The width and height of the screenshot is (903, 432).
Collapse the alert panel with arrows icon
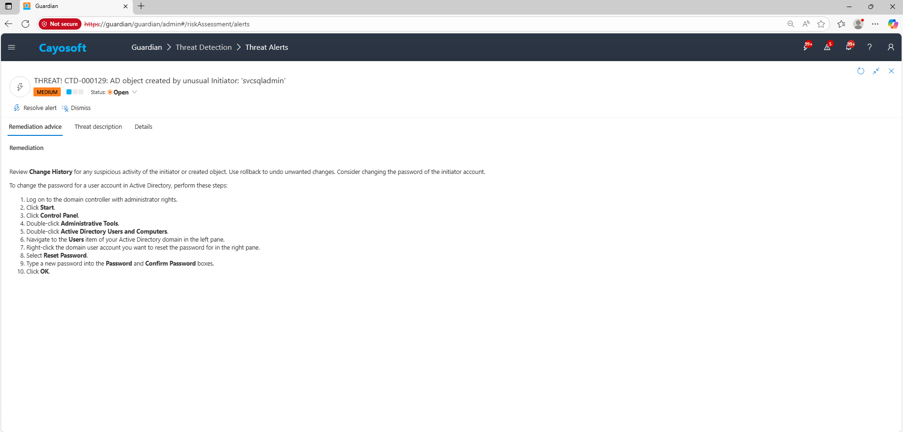point(876,71)
